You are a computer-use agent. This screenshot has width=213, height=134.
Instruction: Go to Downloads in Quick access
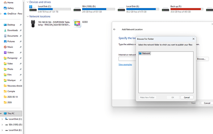(x=12, y=30)
